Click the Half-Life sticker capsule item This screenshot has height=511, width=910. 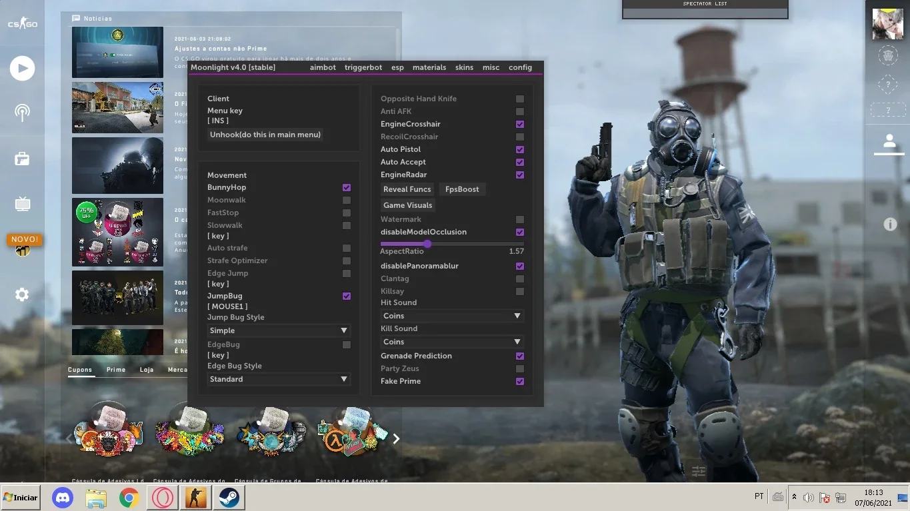(x=351, y=432)
